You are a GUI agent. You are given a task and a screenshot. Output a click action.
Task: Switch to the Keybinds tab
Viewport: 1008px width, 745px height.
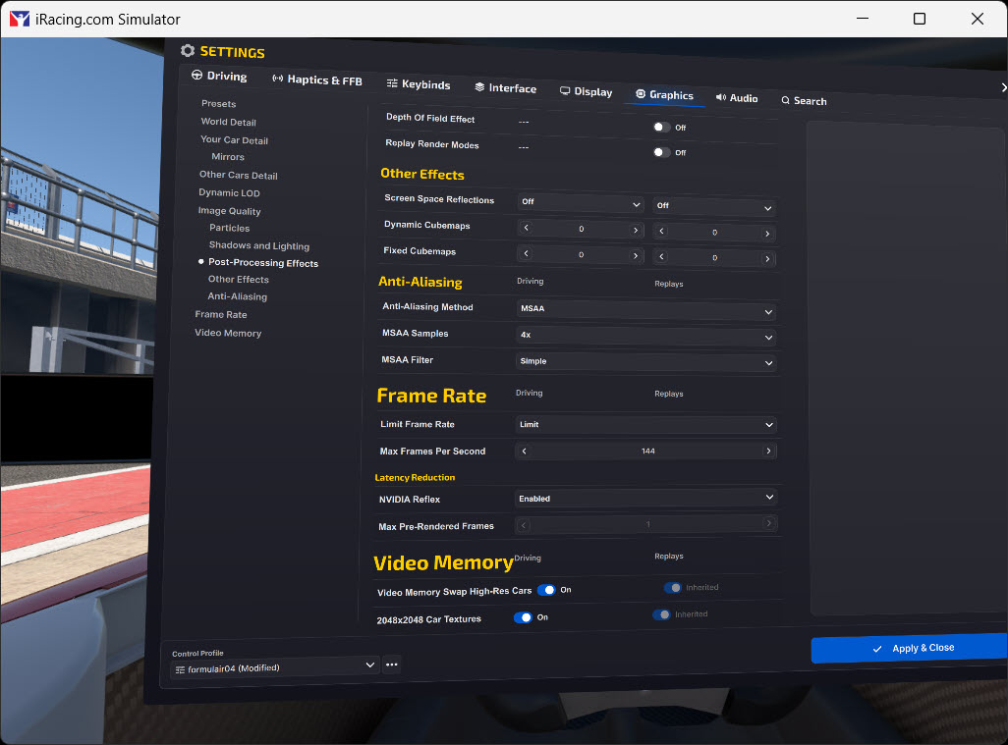coord(419,84)
